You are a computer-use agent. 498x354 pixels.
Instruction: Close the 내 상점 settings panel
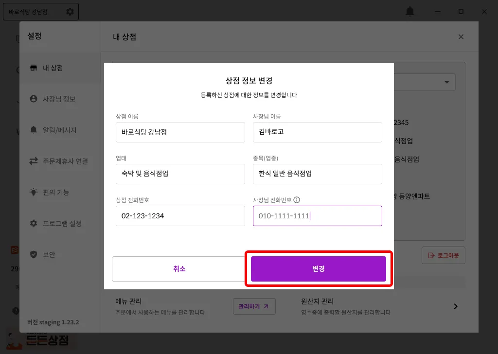pyautogui.click(x=461, y=37)
